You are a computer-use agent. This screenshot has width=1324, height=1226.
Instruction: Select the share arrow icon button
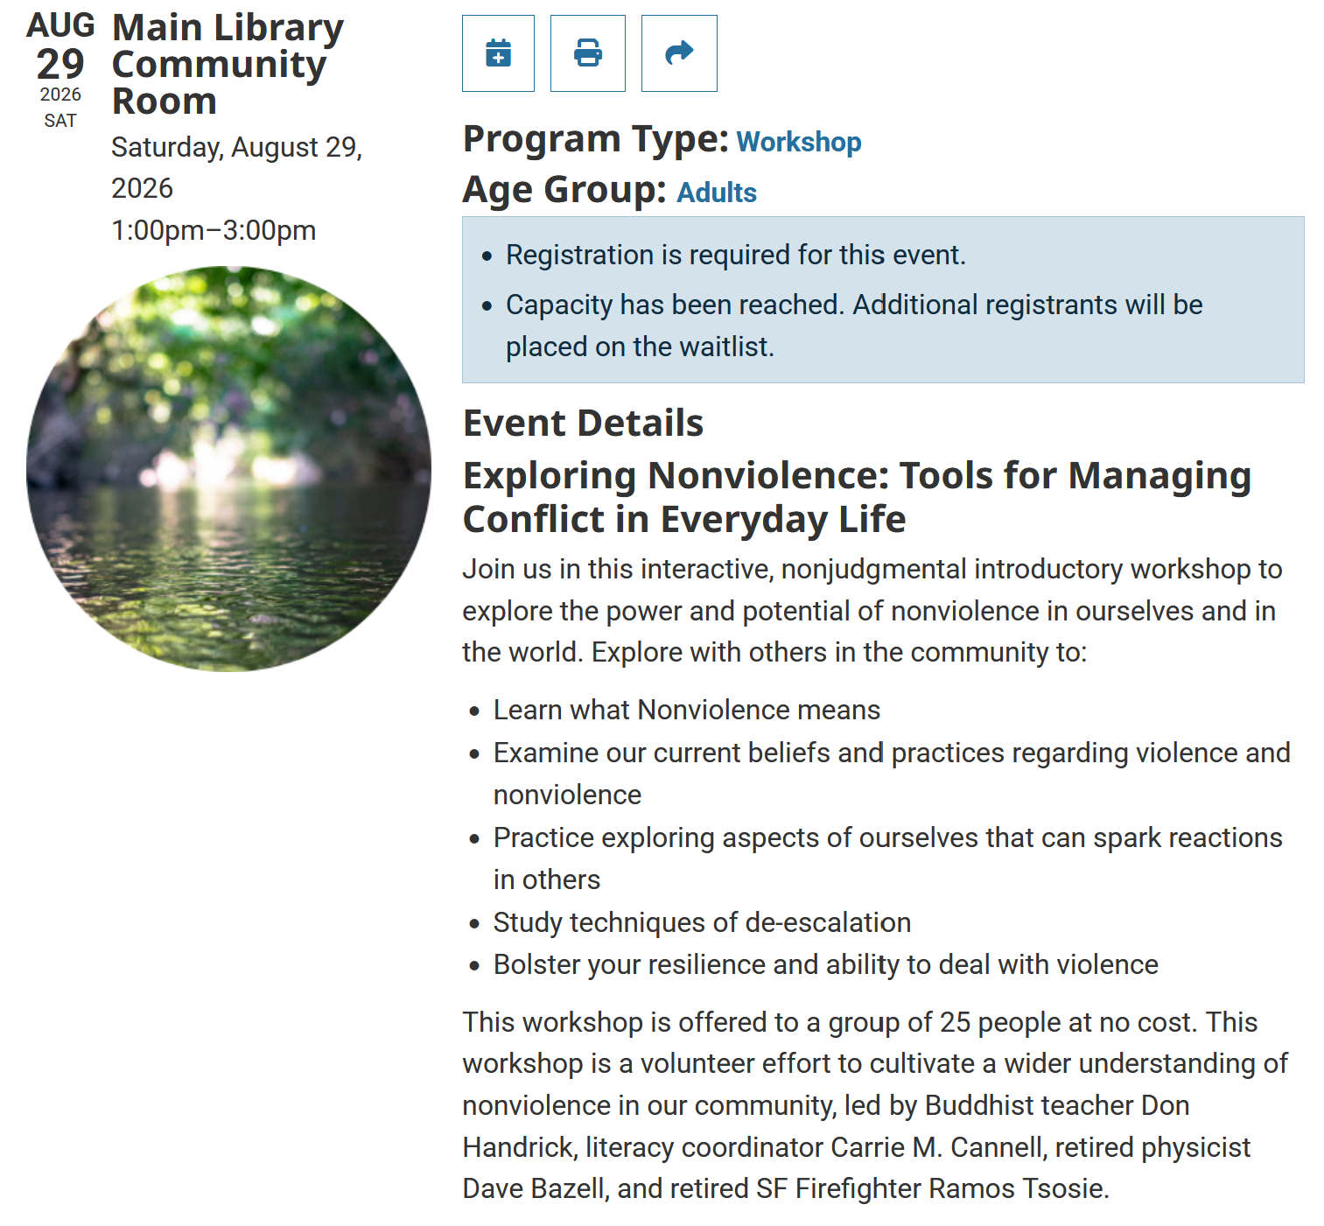pyautogui.click(x=679, y=53)
